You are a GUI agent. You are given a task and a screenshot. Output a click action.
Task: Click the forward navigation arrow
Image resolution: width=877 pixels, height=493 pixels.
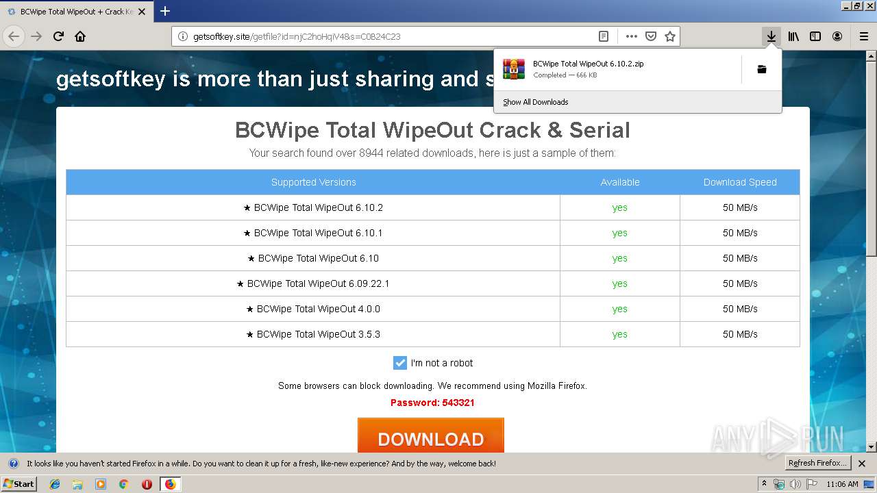pos(36,36)
